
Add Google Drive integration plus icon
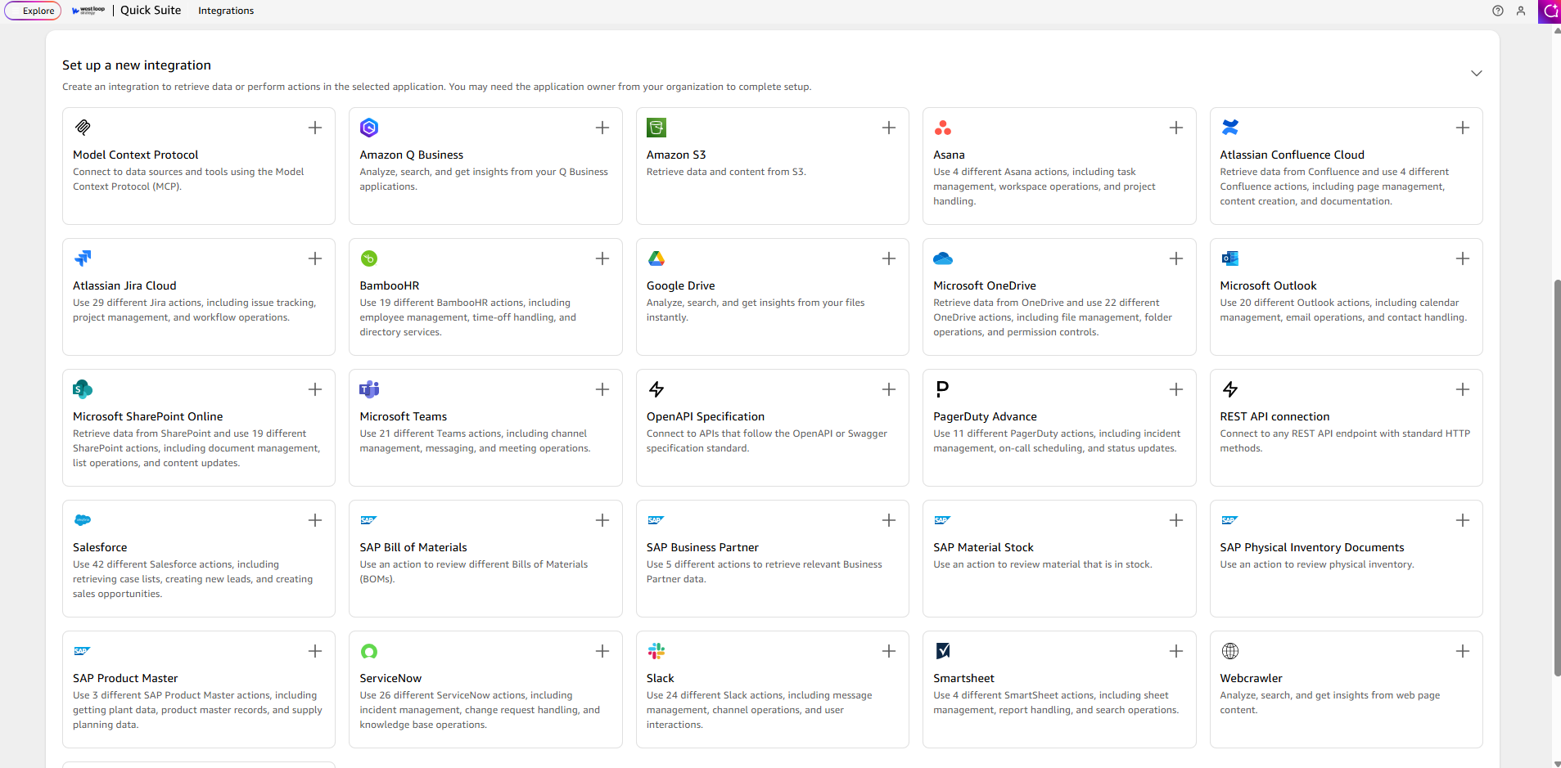tap(889, 258)
